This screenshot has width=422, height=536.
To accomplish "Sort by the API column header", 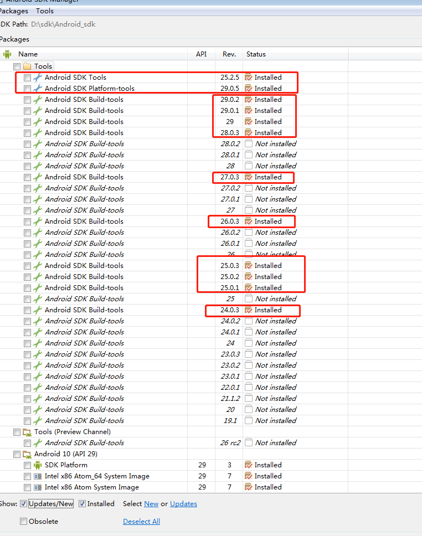I will (x=202, y=54).
